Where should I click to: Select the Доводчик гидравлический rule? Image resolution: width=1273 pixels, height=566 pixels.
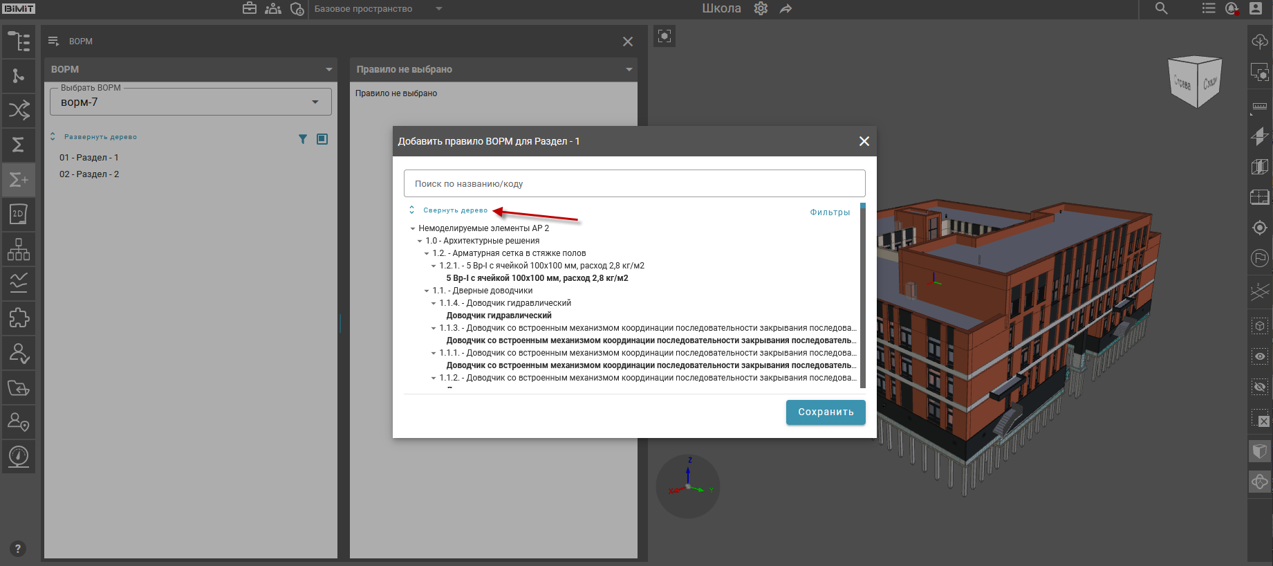(x=499, y=316)
